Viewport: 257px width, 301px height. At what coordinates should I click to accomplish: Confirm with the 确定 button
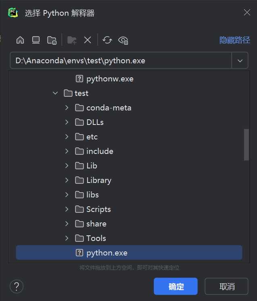[x=176, y=286]
